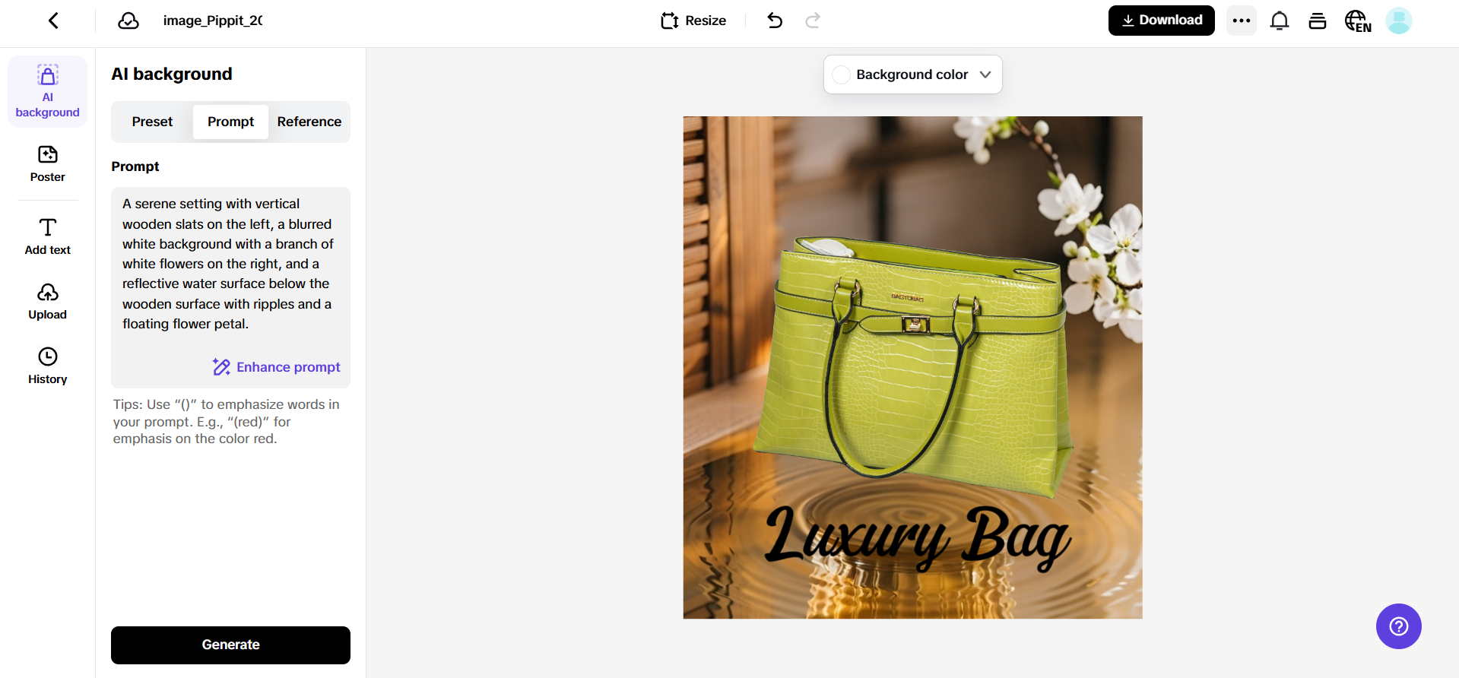The width and height of the screenshot is (1459, 678).
Task: Select the Luxury Bag text on canvas
Action: (917, 538)
